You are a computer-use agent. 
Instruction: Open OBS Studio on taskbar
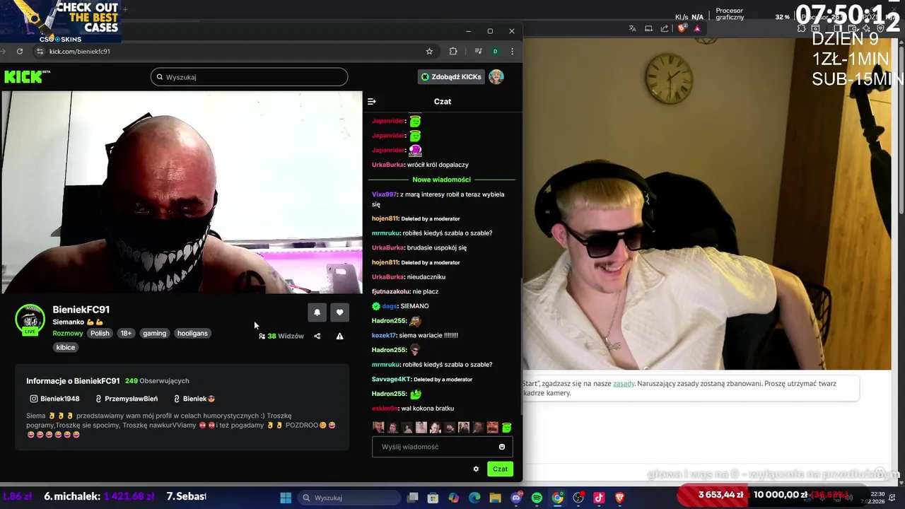(x=578, y=498)
